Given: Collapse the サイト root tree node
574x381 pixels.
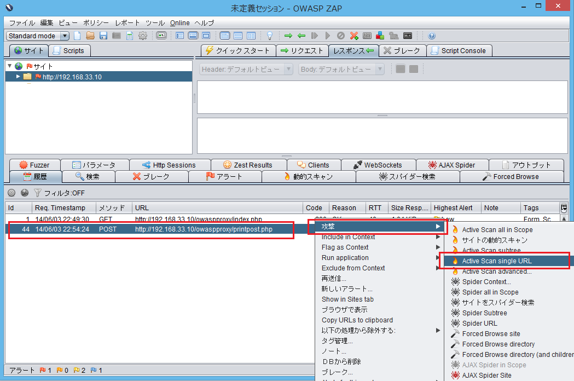Looking at the screenshot, I should coord(10,66).
